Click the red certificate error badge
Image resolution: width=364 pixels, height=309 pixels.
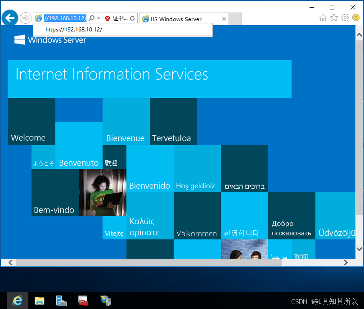tap(108, 18)
